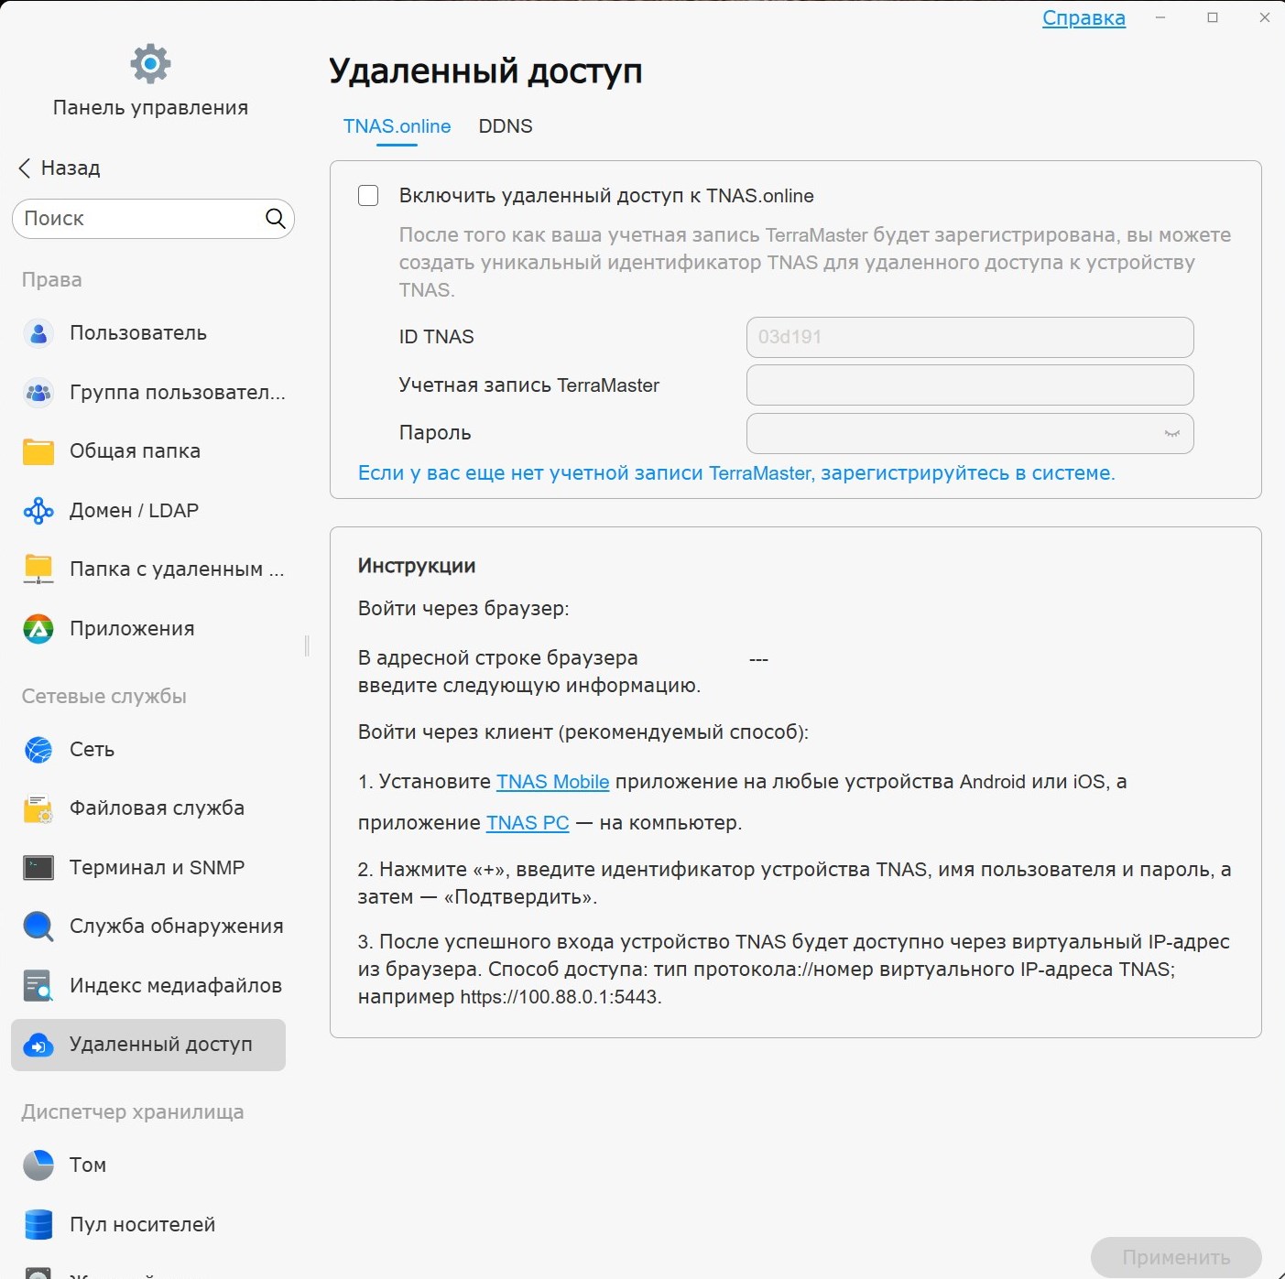Click the Storage Pool database icon
Image resolution: width=1285 pixels, height=1279 pixels.
[x=38, y=1224]
